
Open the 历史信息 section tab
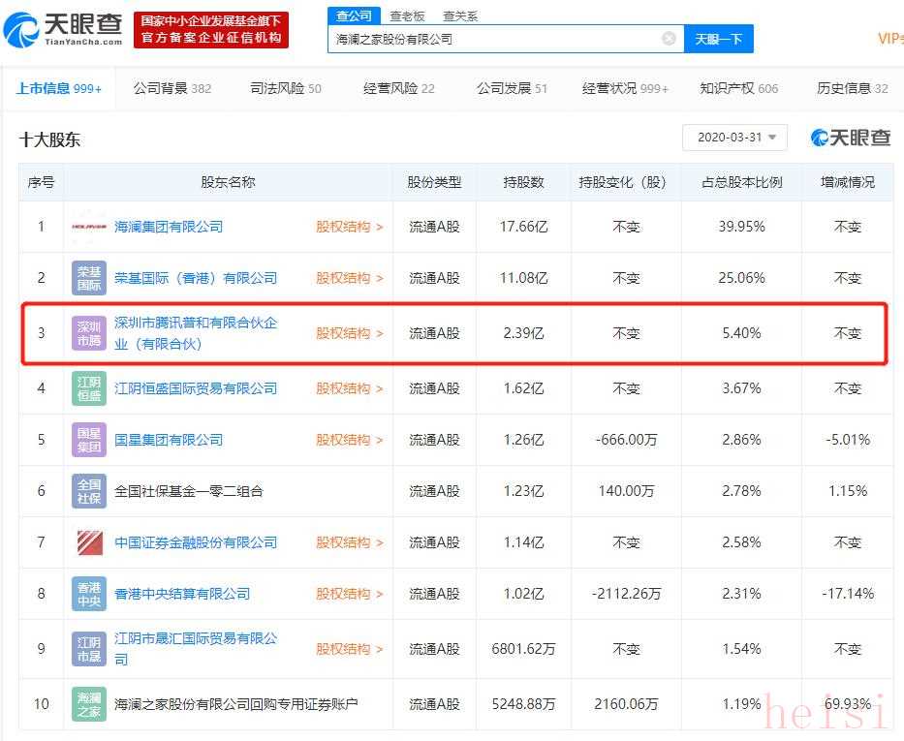tap(852, 88)
